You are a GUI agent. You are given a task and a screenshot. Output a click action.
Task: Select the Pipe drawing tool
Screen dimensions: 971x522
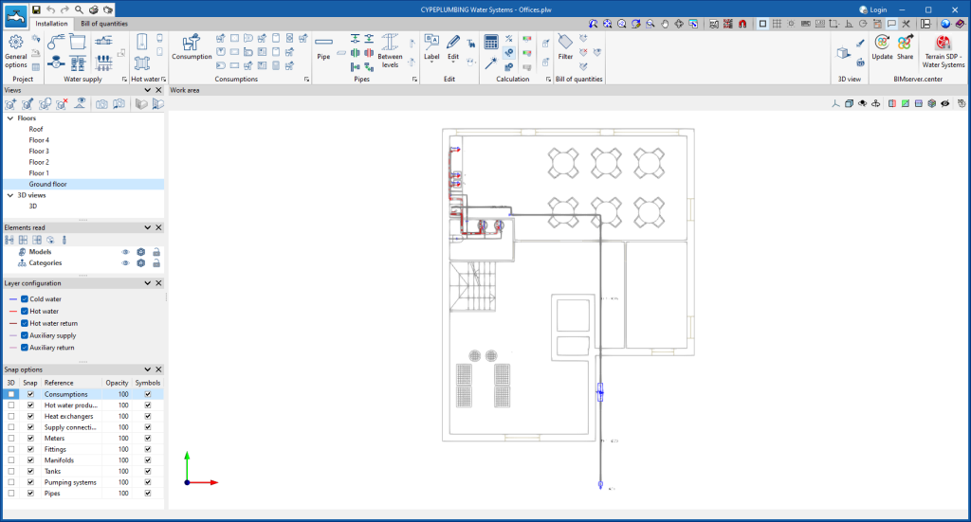(324, 48)
